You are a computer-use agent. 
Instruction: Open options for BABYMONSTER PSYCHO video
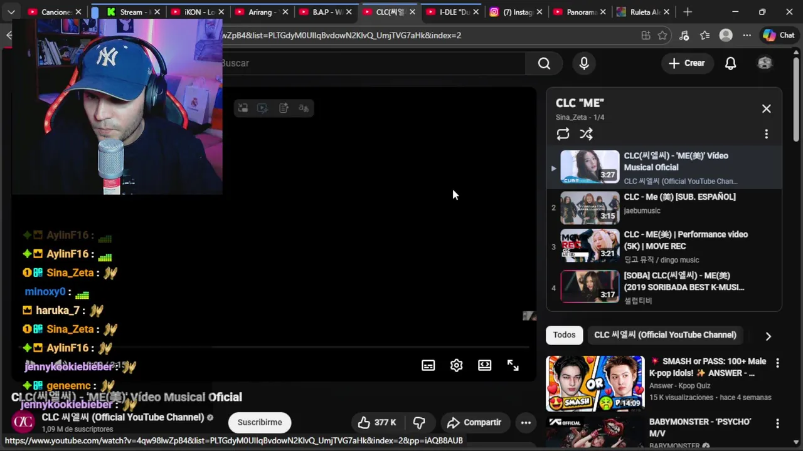(777, 424)
